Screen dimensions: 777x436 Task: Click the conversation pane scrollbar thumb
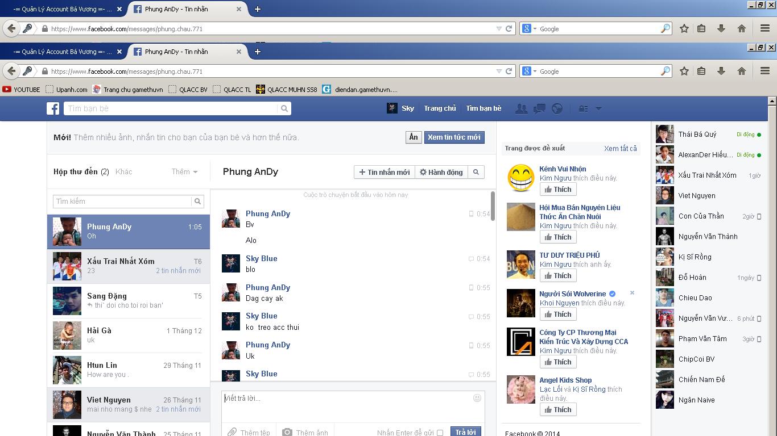(492, 206)
